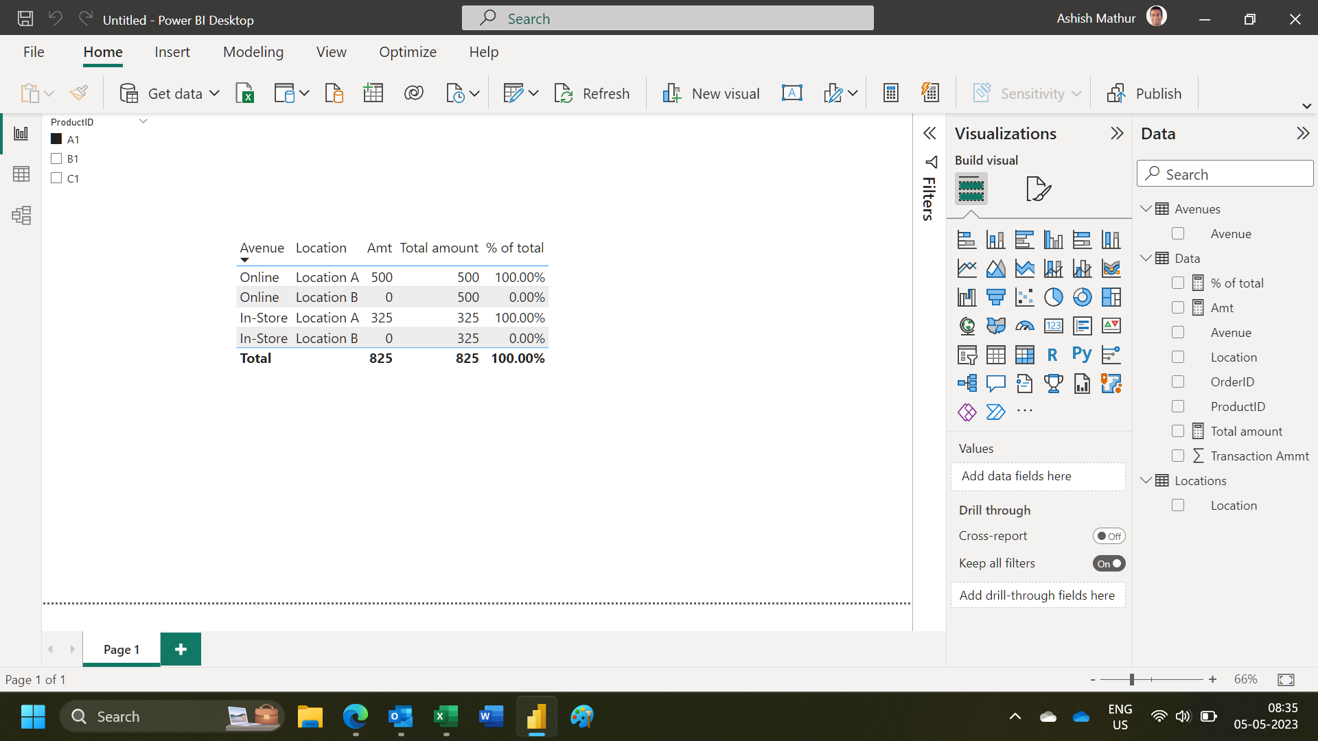Check the C1 ProductID slicer box
The height and width of the screenshot is (741, 1318).
[x=56, y=178]
